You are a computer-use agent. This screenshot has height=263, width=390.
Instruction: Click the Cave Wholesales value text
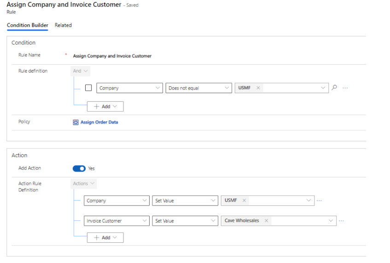(x=242, y=221)
